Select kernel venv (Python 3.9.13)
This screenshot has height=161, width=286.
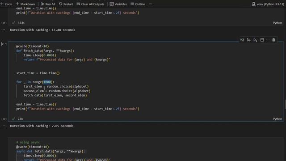(x=268, y=4)
